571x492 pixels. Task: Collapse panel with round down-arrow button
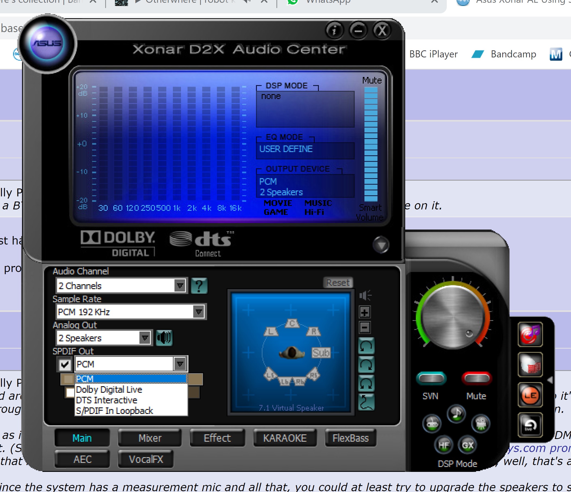[381, 244]
